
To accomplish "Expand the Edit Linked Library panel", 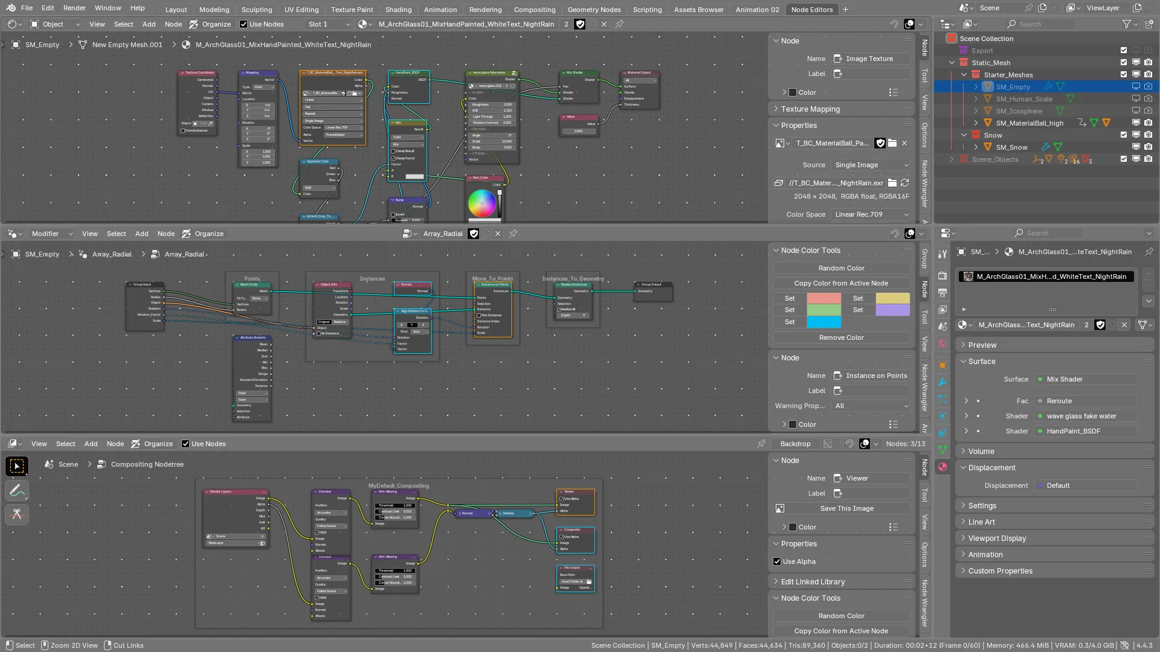I will (842, 582).
